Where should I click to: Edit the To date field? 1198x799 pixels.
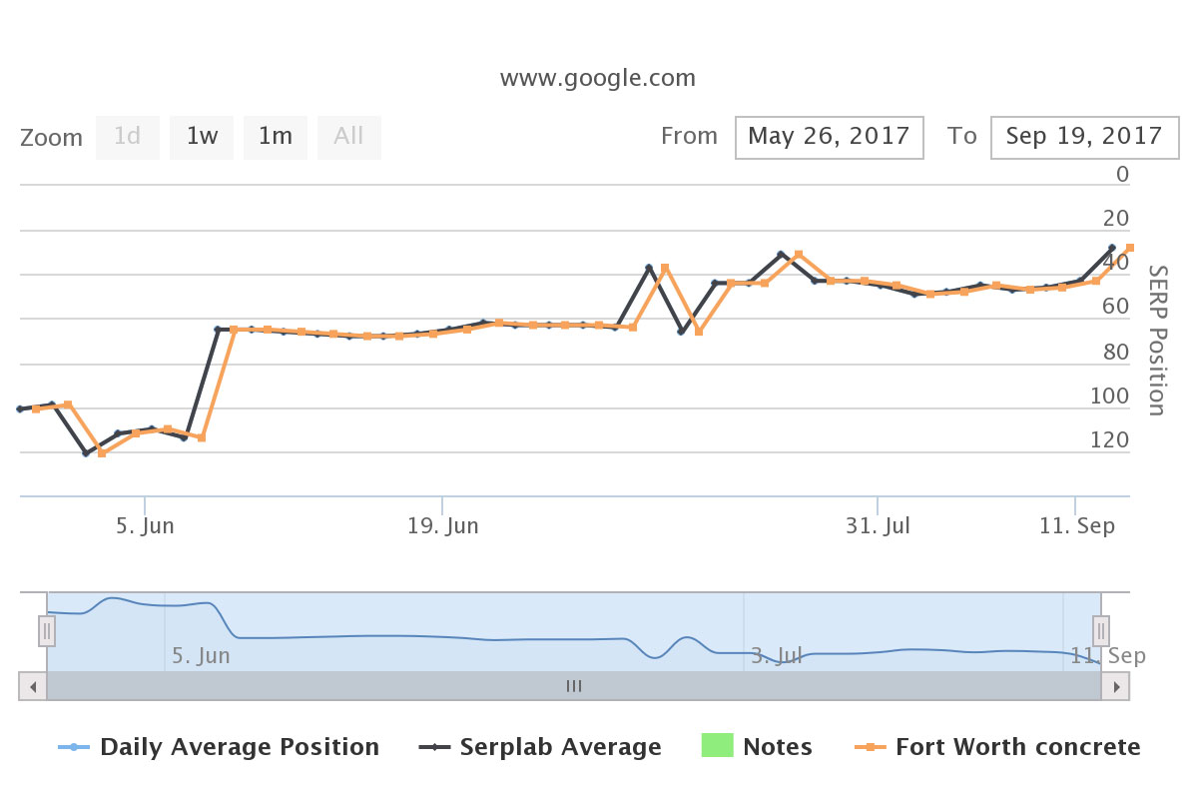(x=1084, y=137)
